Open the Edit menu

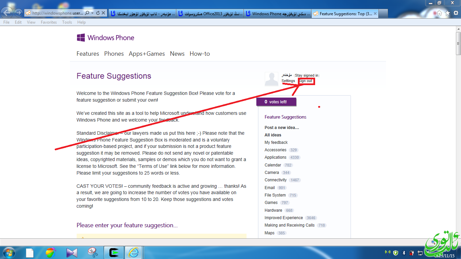point(18,22)
